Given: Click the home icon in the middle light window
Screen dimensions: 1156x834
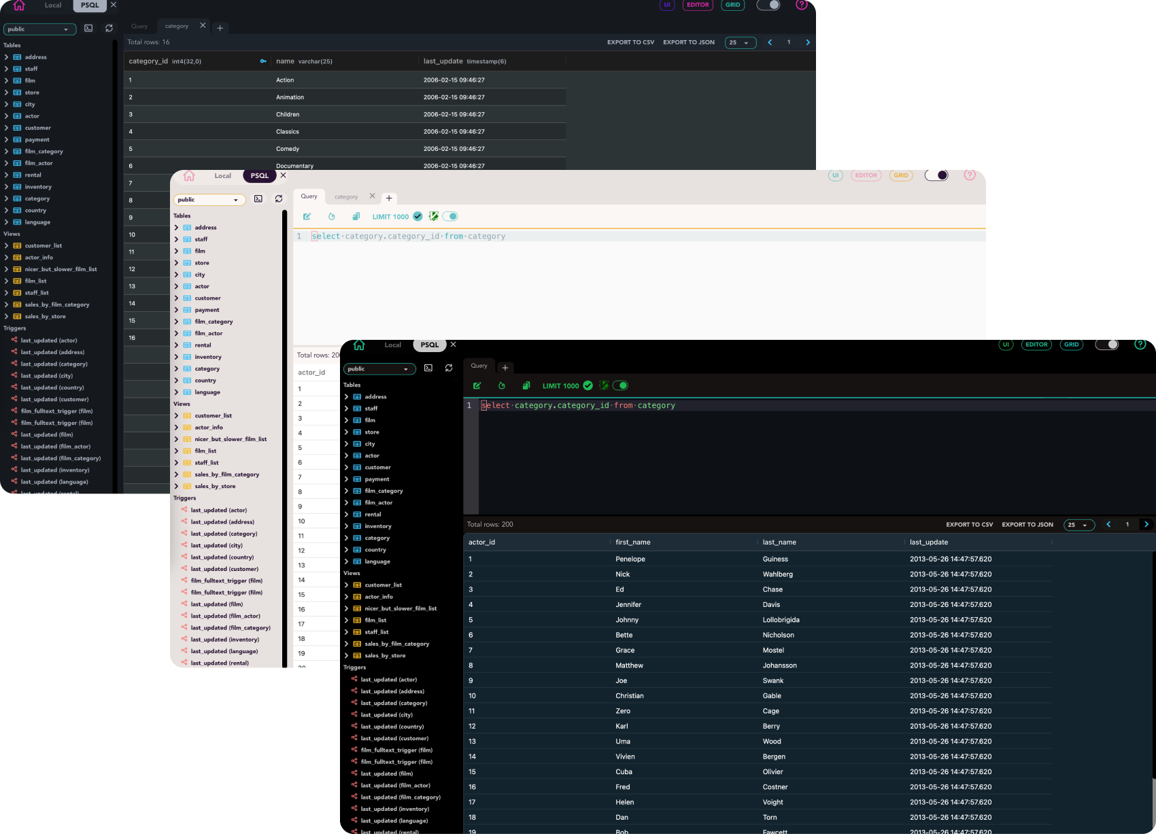Looking at the screenshot, I should tap(189, 175).
